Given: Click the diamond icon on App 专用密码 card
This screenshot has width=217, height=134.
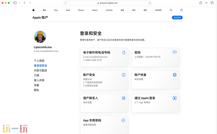Looking at the screenshot, I should (x=123, y=120).
